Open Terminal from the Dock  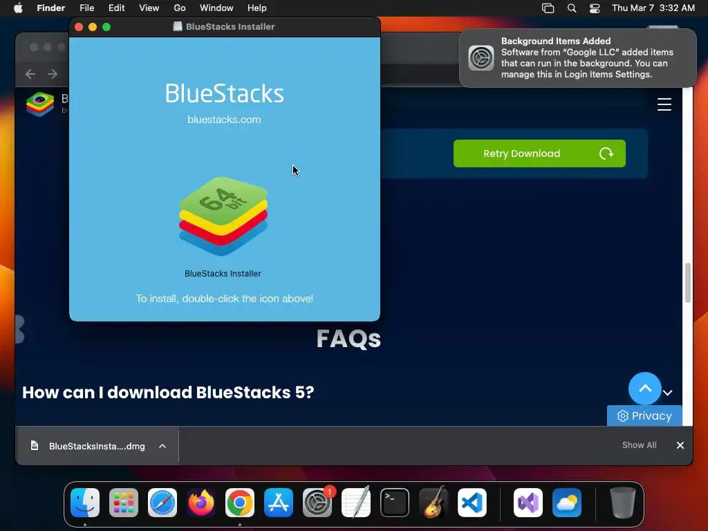click(395, 503)
